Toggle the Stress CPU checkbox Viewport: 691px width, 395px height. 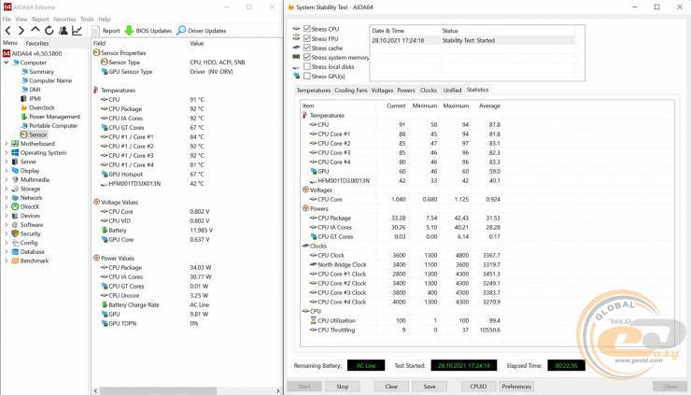coord(307,29)
